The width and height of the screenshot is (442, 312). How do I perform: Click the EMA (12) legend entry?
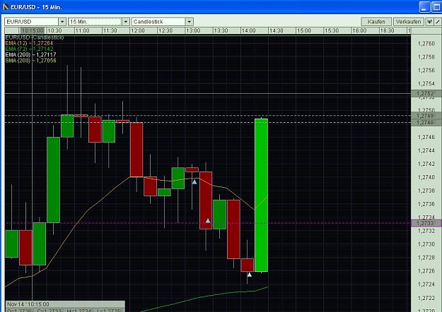click(x=29, y=43)
